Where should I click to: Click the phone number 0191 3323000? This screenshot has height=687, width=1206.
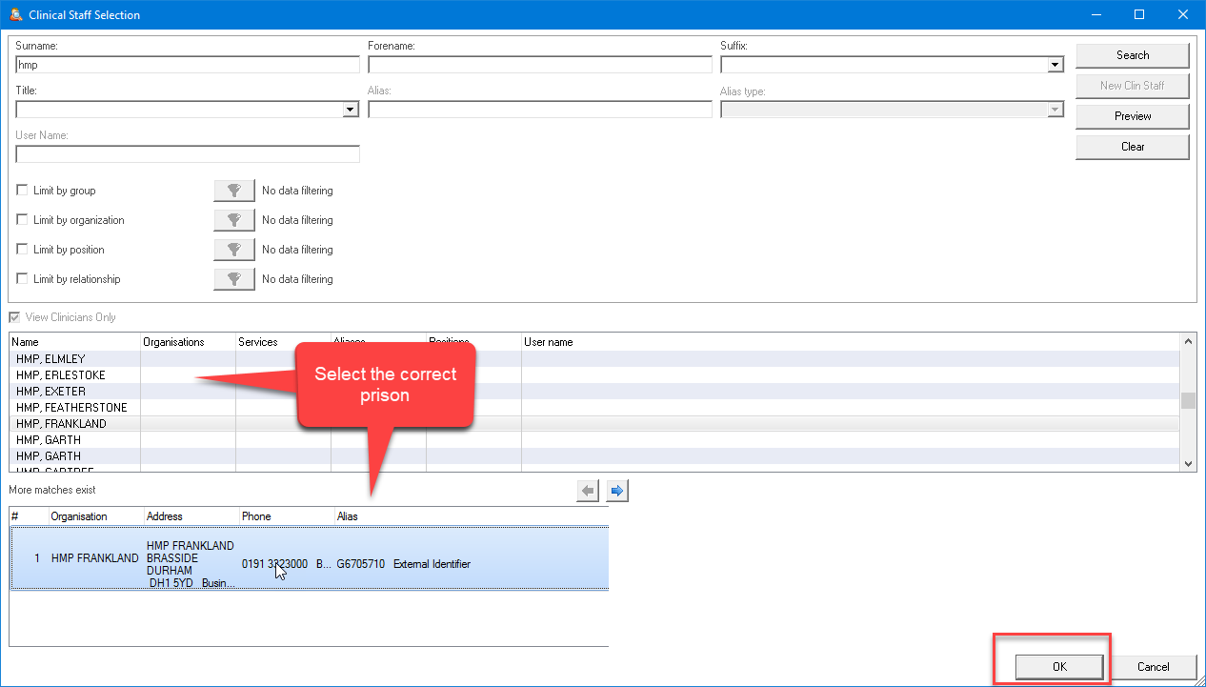click(x=274, y=564)
